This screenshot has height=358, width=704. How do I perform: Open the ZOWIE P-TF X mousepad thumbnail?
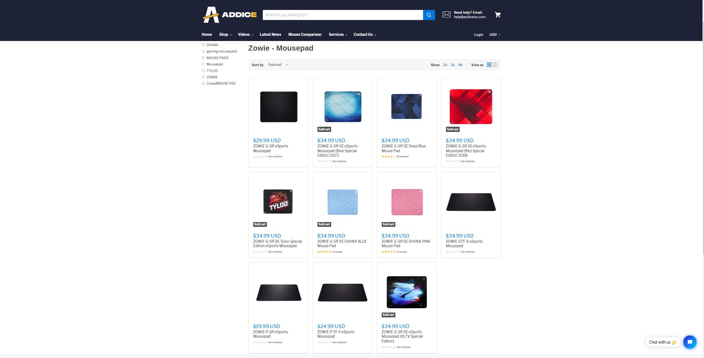coord(343,293)
